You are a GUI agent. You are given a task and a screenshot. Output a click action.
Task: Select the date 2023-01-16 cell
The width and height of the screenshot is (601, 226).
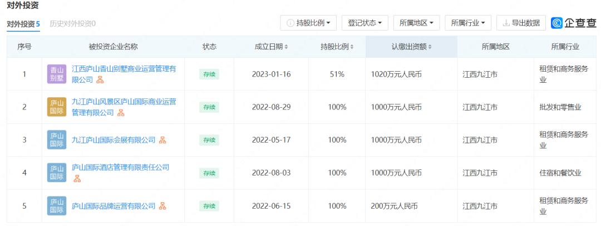(272, 74)
